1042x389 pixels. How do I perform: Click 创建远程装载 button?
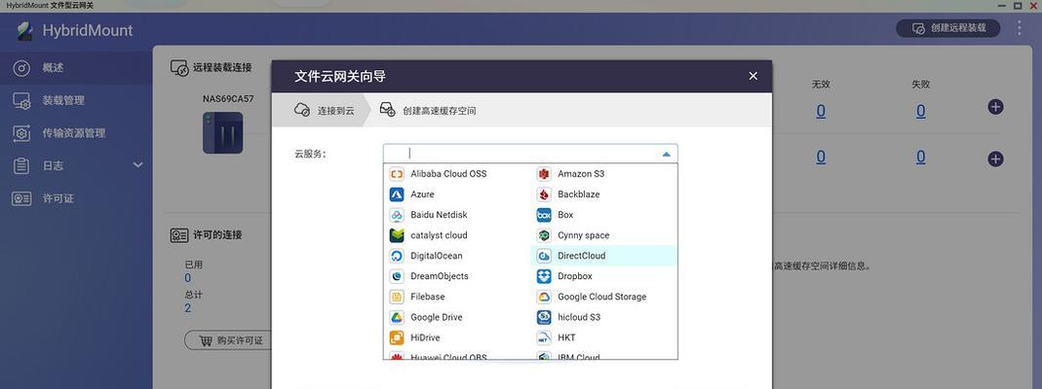[947, 28]
